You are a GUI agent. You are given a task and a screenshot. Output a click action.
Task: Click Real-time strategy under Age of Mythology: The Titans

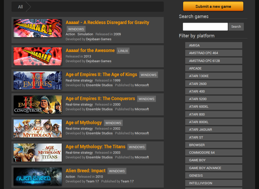[79, 152]
